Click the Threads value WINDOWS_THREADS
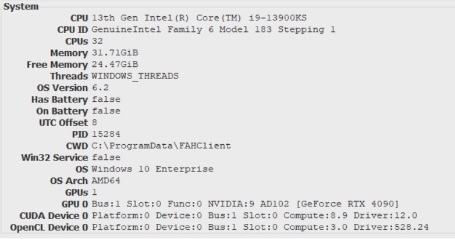455x239 pixels. 135,76
